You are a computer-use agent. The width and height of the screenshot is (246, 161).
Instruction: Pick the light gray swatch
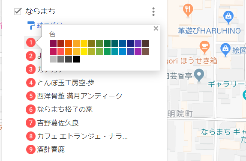click(x=53, y=59)
